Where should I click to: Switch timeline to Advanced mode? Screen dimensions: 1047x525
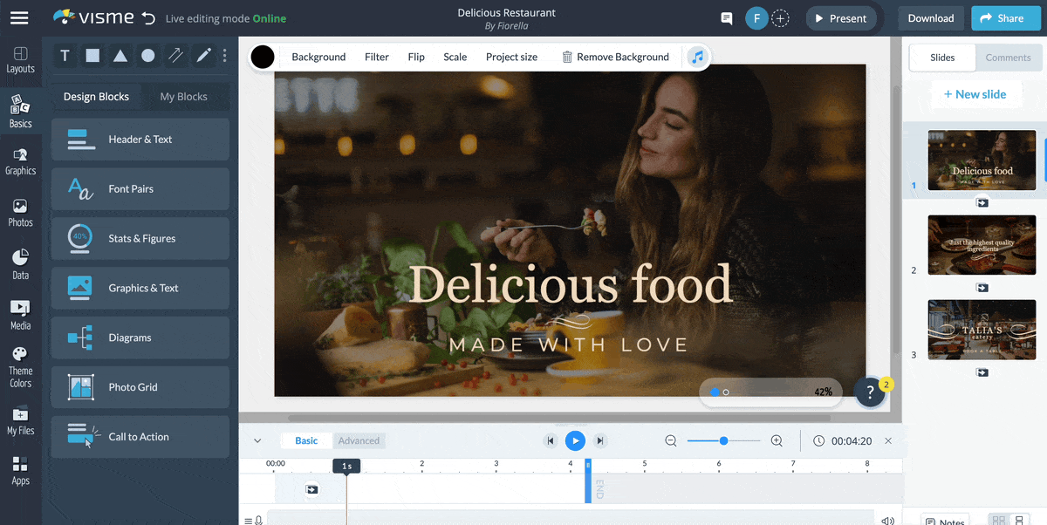[359, 440]
